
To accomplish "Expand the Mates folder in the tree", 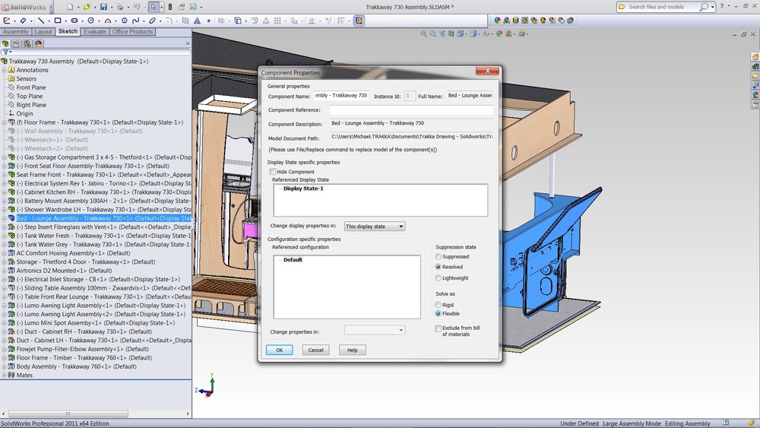I will [4, 375].
